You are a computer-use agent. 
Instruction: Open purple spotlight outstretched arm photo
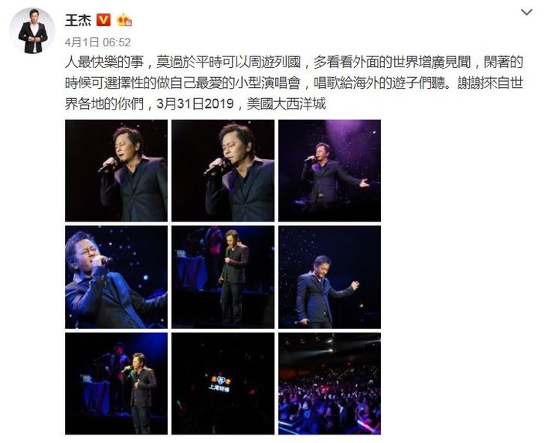click(x=330, y=171)
